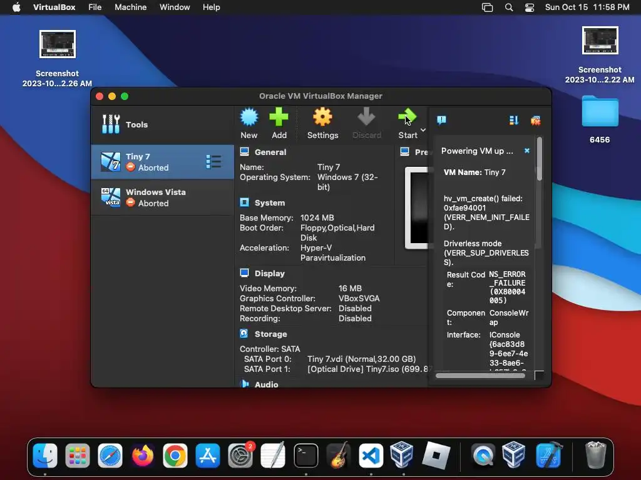Click the "Controller: SATA" text
The height and width of the screenshot is (480, 641).
coord(270,349)
